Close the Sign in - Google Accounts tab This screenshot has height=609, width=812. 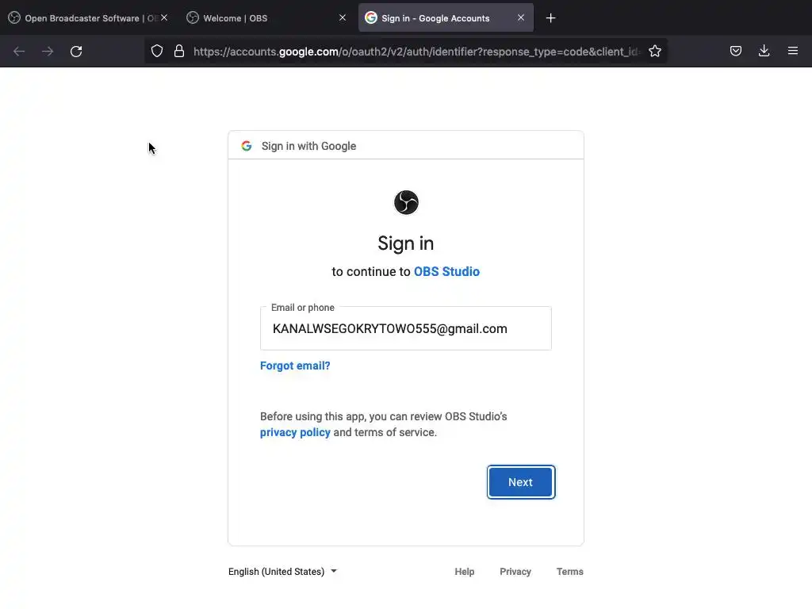click(521, 17)
